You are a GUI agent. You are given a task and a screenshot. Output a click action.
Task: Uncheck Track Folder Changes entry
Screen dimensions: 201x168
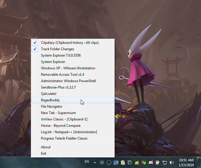58,49
